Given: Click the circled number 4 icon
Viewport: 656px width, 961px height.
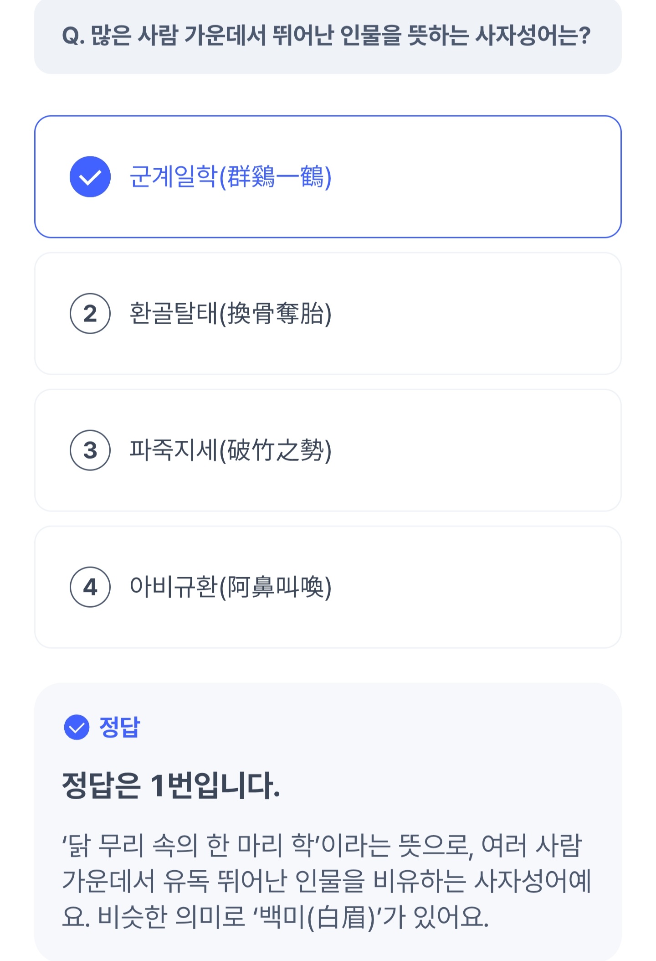Looking at the screenshot, I should 90,587.
